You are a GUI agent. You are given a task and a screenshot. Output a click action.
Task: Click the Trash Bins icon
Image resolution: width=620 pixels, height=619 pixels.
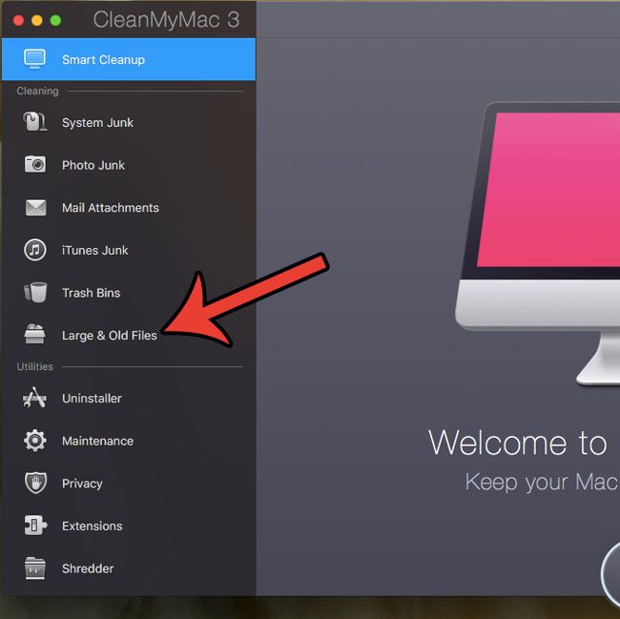[35, 293]
